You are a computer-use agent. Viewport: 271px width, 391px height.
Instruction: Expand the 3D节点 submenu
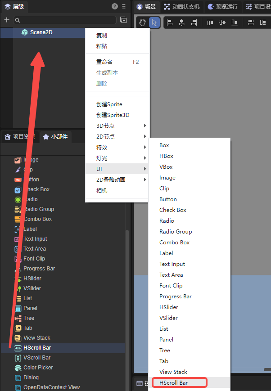[x=117, y=126]
